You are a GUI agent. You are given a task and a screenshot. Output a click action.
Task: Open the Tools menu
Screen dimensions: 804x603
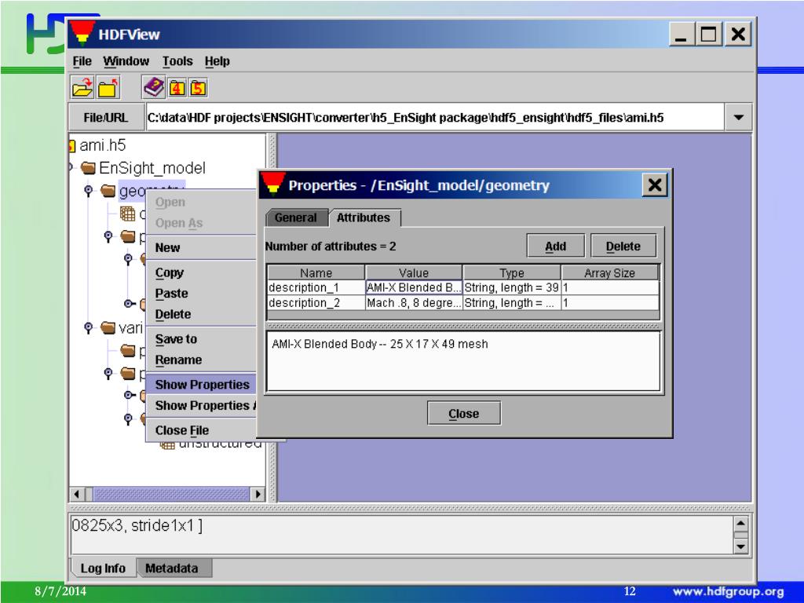(177, 61)
